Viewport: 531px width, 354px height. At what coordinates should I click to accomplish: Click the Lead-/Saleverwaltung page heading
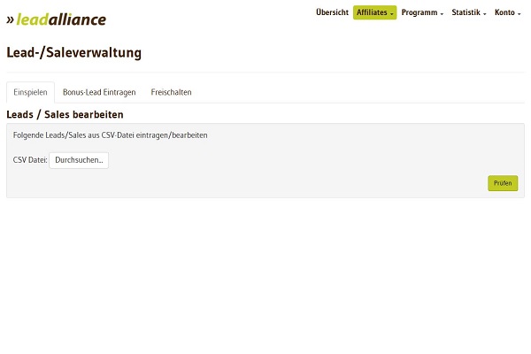[73, 52]
